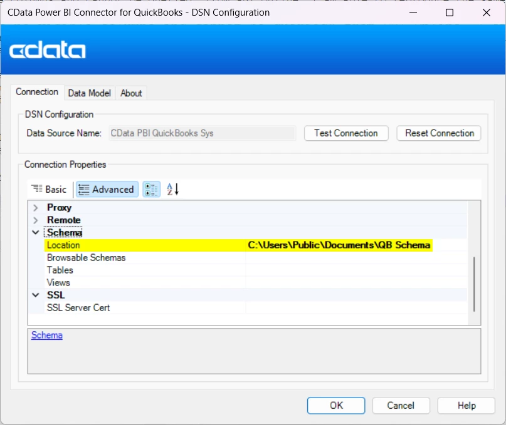Click the Categorized view icon
The image size is (506, 425).
pos(151,190)
